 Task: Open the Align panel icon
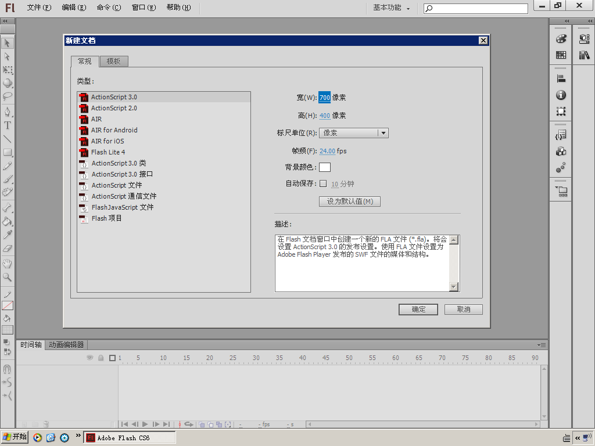pos(561,78)
